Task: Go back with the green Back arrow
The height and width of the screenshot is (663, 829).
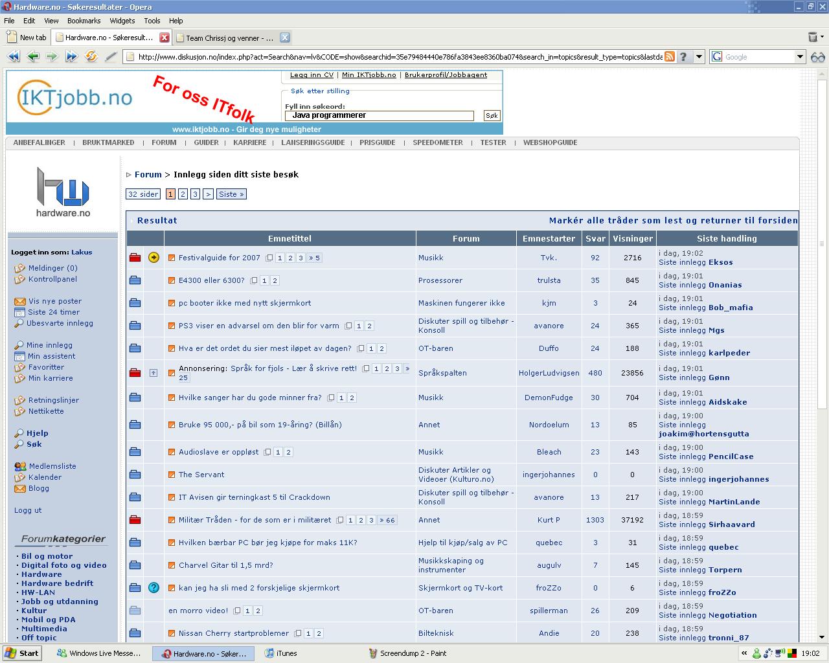Action: point(32,56)
